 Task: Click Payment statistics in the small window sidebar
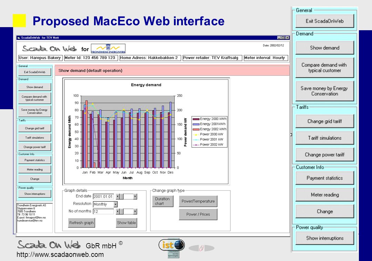coord(35,160)
